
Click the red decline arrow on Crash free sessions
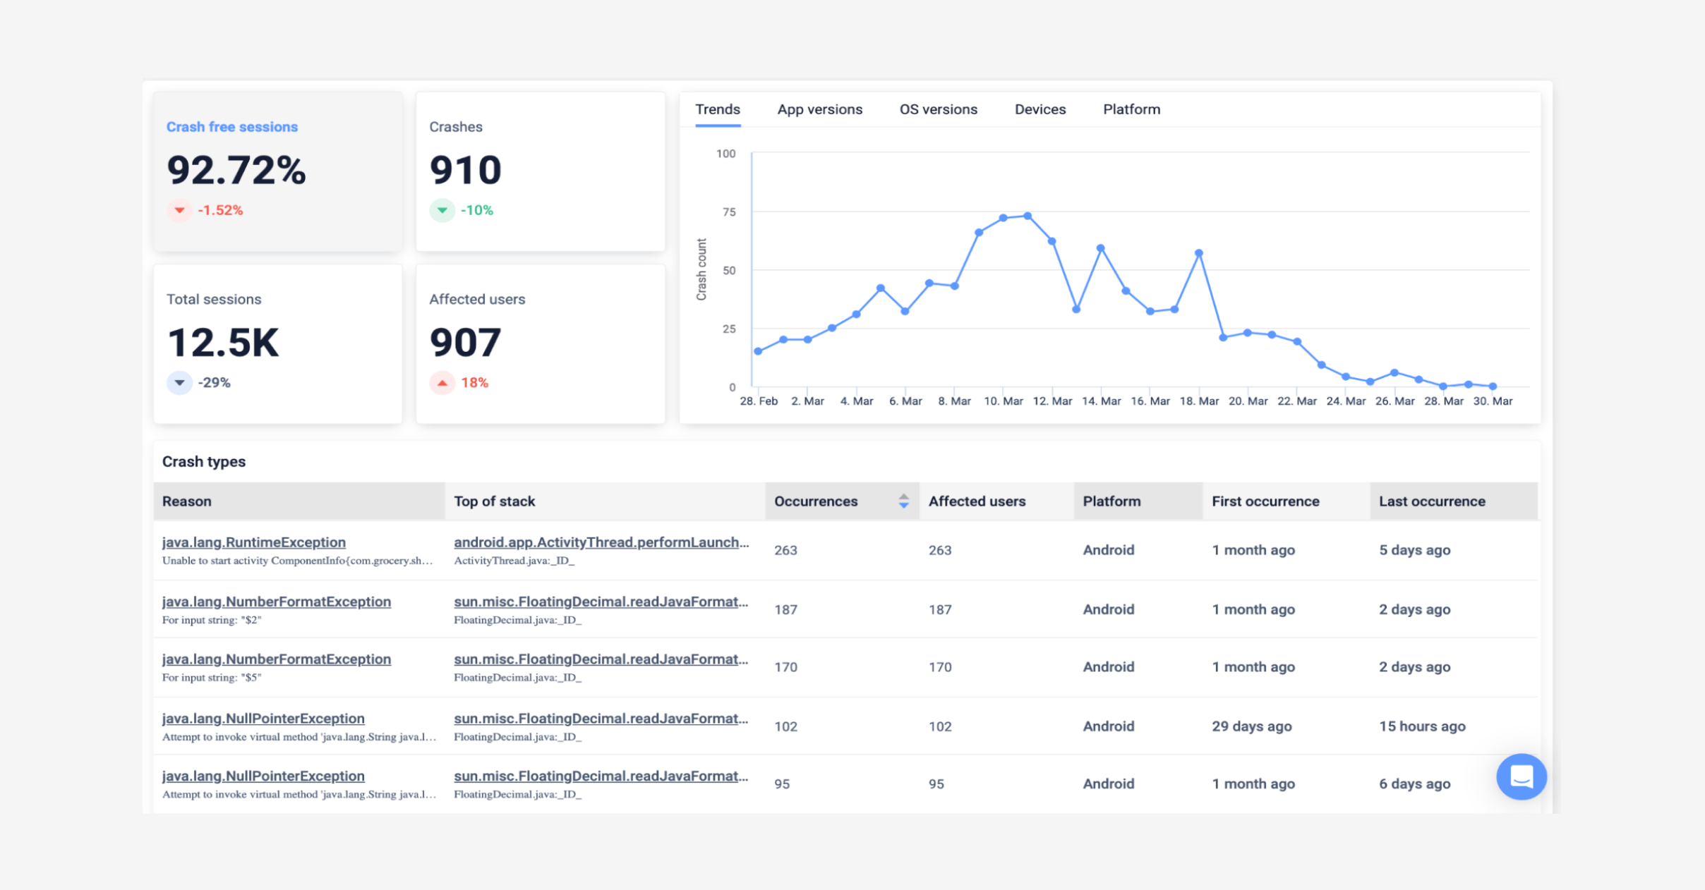click(179, 209)
